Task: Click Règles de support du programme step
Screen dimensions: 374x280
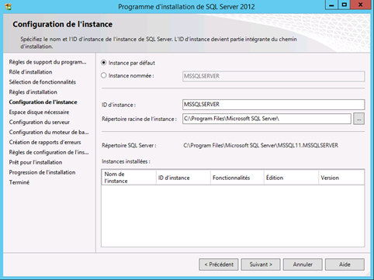Action: (x=47, y=62)
